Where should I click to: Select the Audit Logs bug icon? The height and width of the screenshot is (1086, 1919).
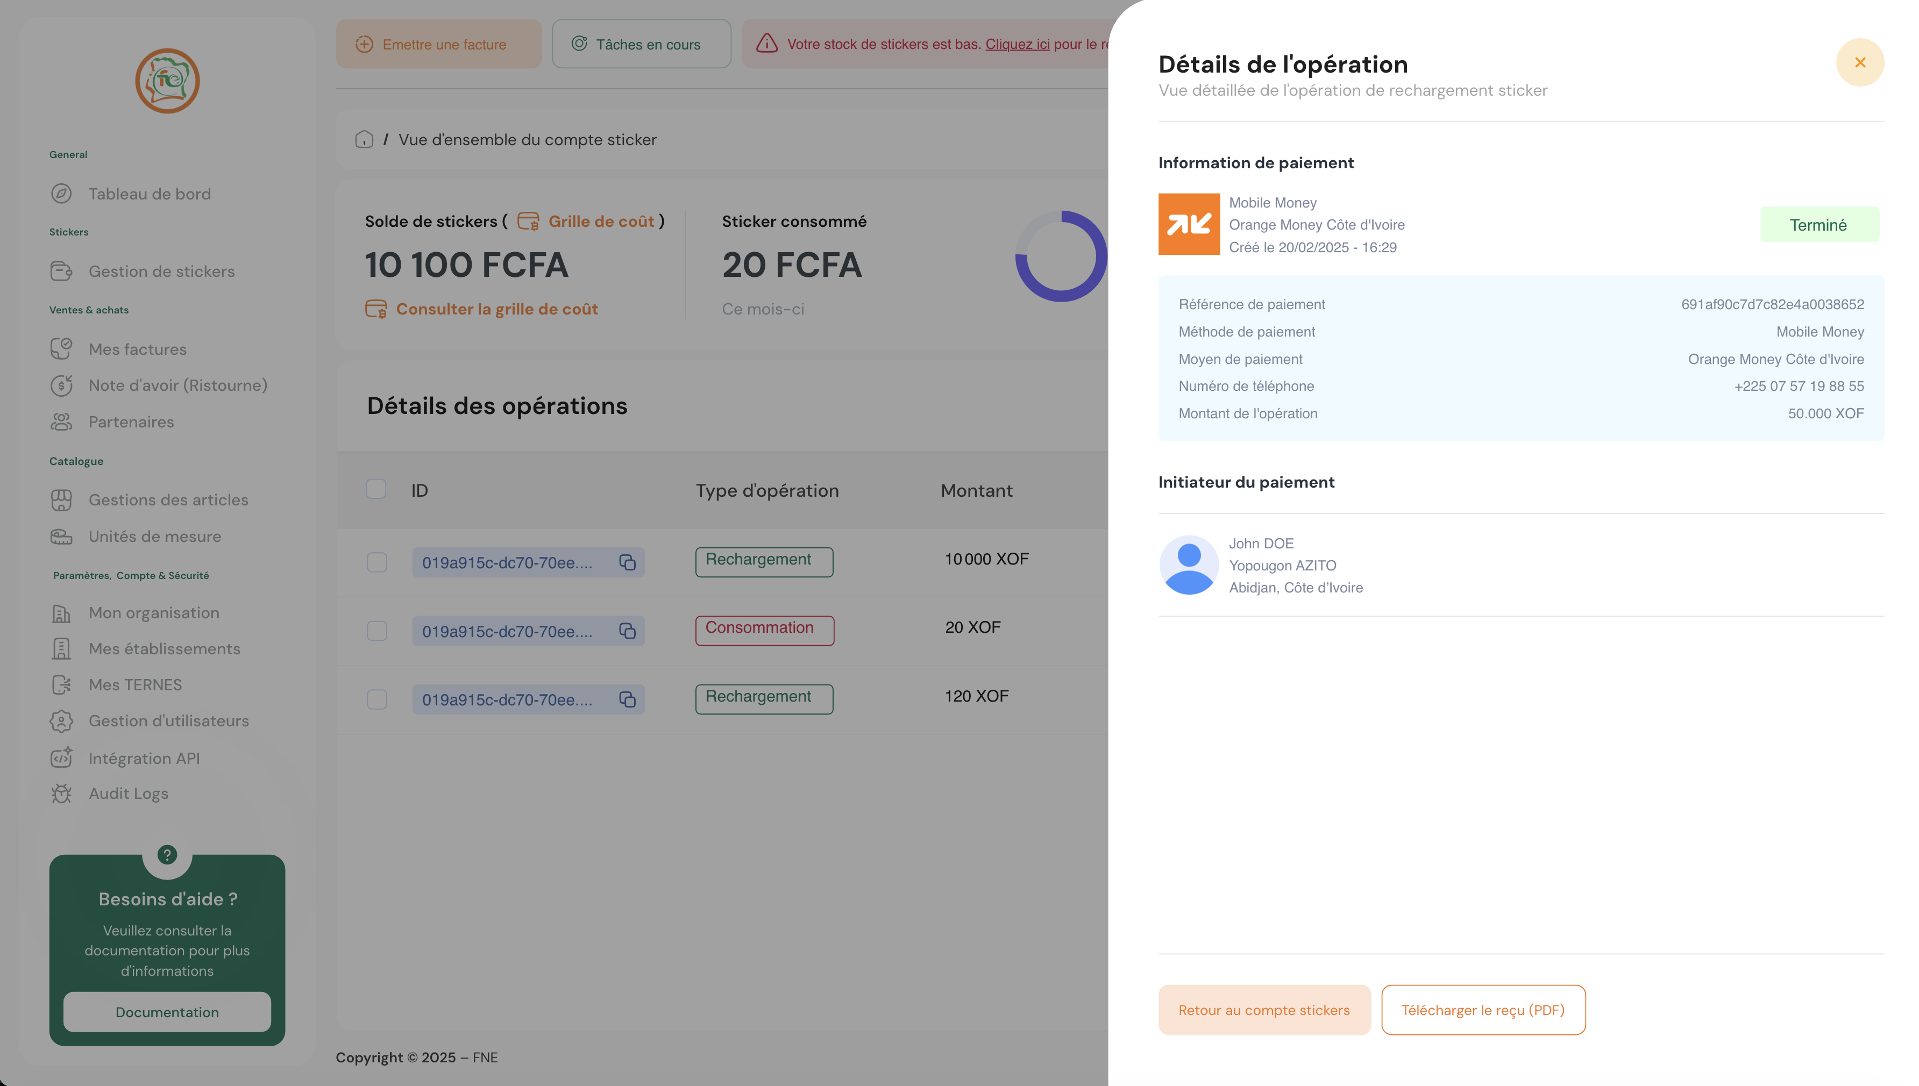pyautogui.click(x=62, y=793)
